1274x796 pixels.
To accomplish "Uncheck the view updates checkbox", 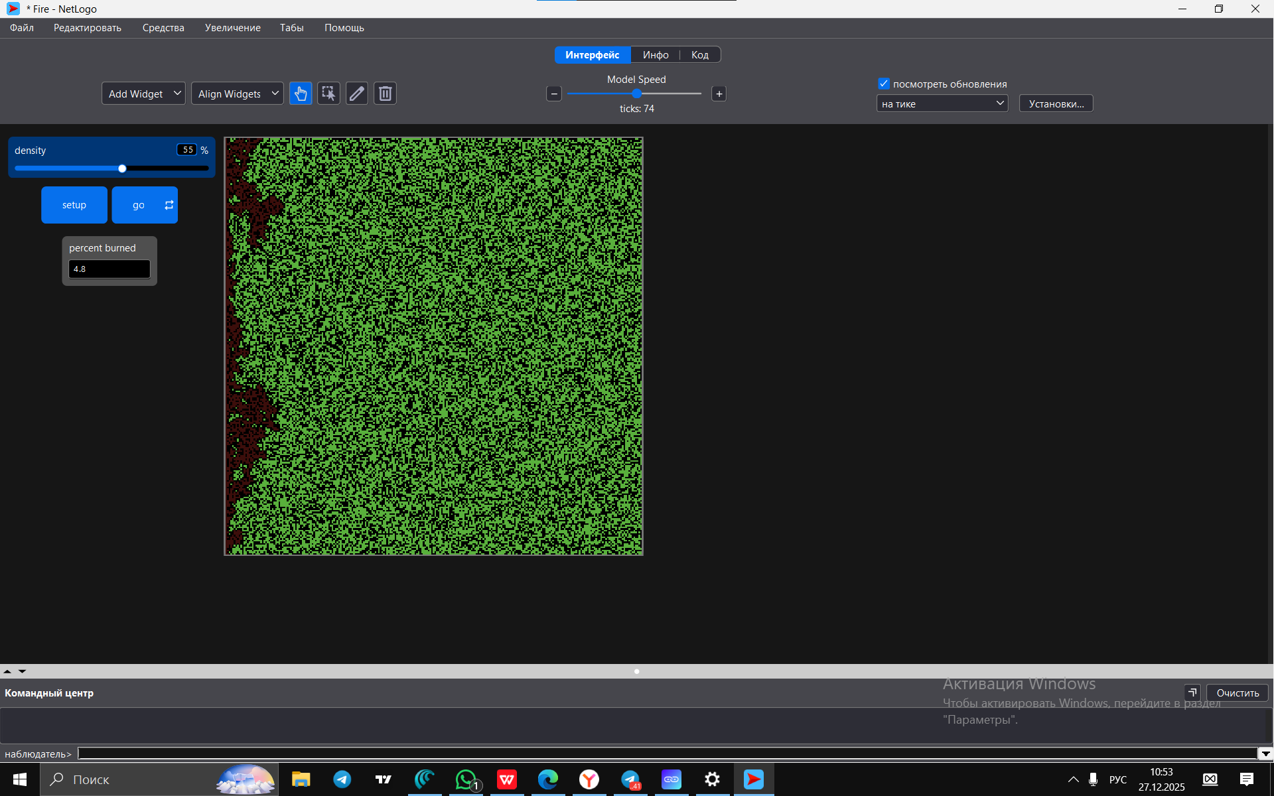I will click(x=884, y=84).
